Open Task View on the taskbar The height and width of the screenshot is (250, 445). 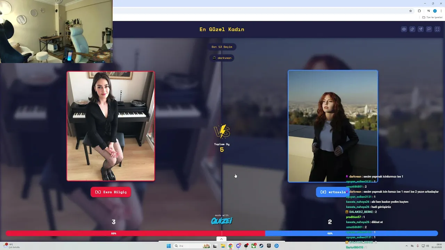pyautogui.click(x=215, y=246)
